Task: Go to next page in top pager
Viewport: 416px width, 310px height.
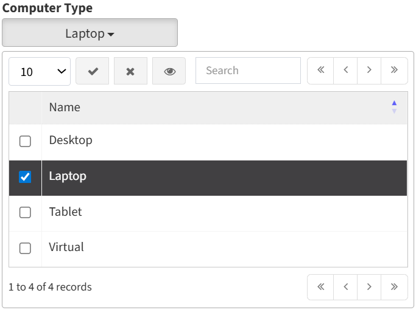Action: tap(370, 71)
